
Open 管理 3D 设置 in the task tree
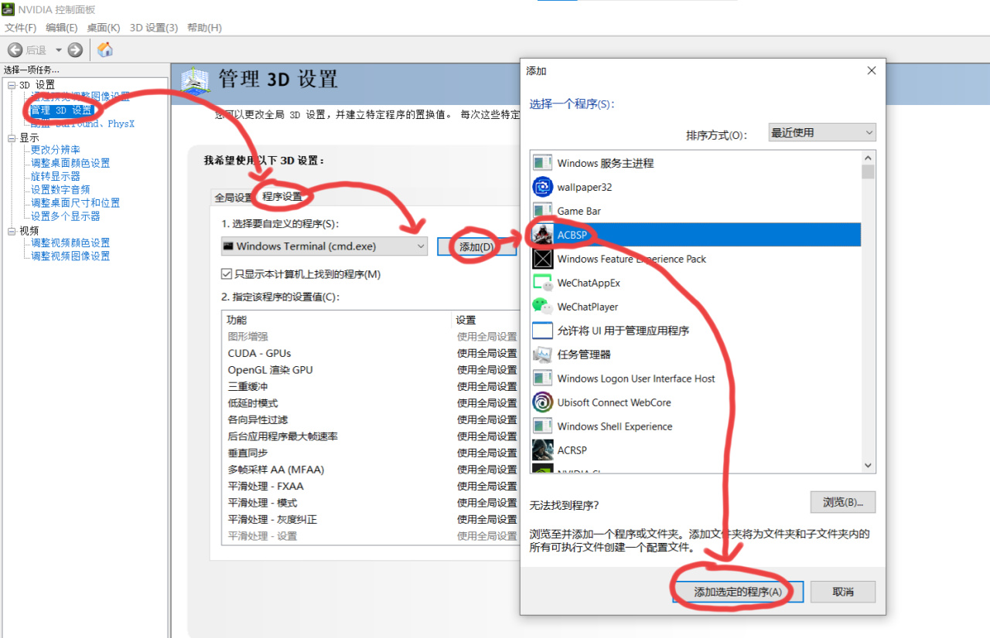coord(61,110)
